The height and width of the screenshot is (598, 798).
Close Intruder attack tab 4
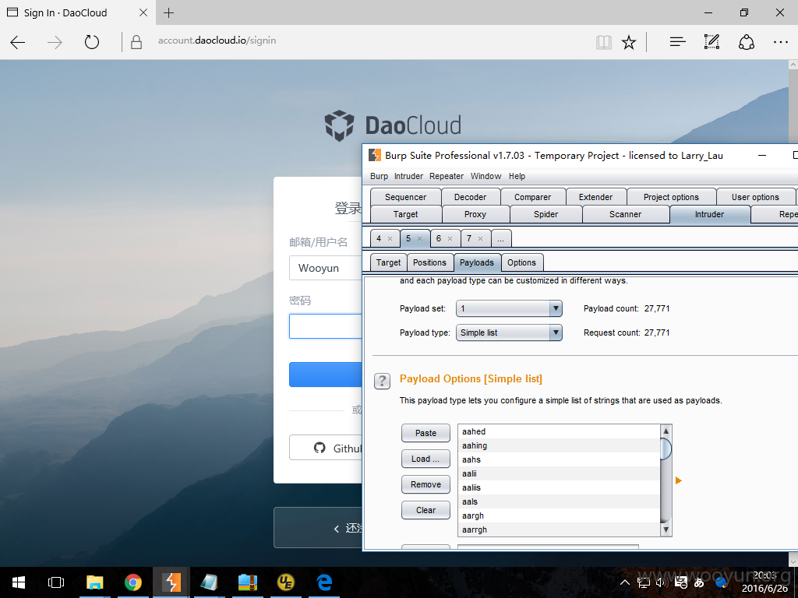click(390, 238)
